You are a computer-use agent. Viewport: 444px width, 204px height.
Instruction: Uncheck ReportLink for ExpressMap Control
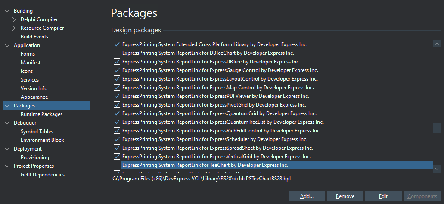point(117,88)
